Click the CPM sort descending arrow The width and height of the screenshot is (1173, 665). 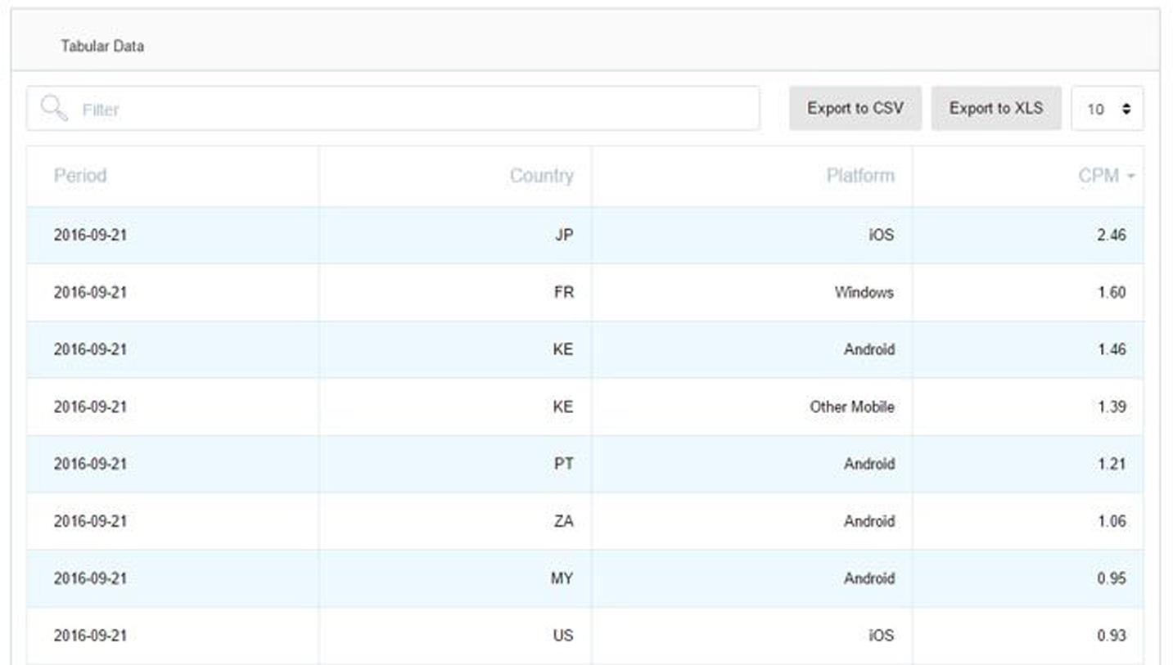coord(1130,177)
